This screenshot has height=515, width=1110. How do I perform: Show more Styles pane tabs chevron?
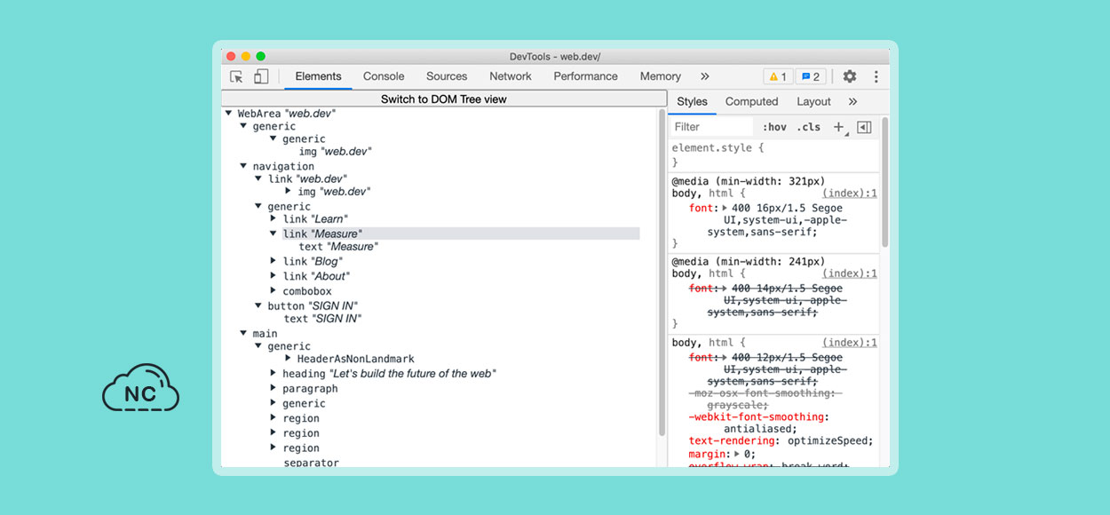click(853, 102)
